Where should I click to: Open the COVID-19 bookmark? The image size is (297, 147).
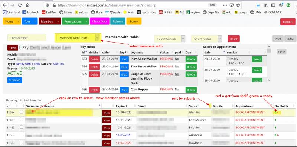[272, 12]
